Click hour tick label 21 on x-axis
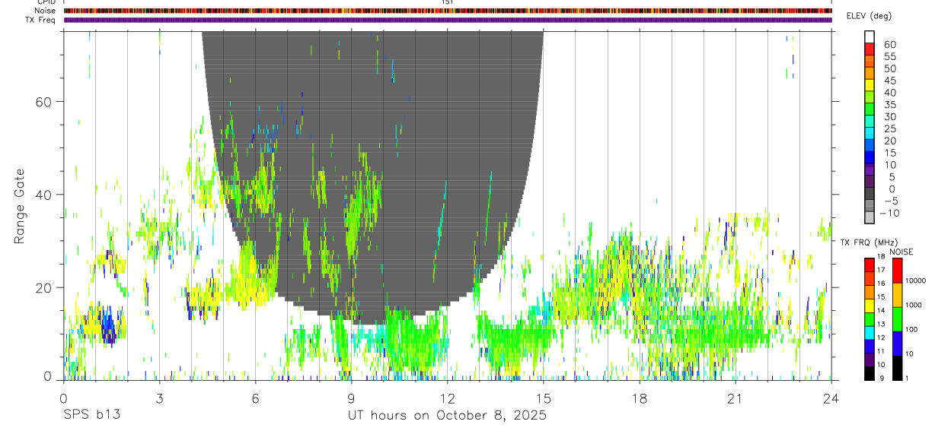This screenshot has width=935, height=431. (x=736, y=398)
